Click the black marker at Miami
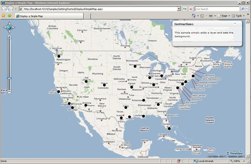This screenshot has width=251, height=164. pyautogui.click(x=169, y=129)
